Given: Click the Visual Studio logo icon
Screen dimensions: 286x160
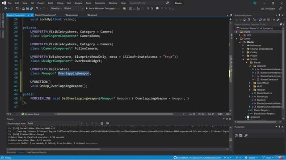Looking at the screenshot, I should 4,3.
